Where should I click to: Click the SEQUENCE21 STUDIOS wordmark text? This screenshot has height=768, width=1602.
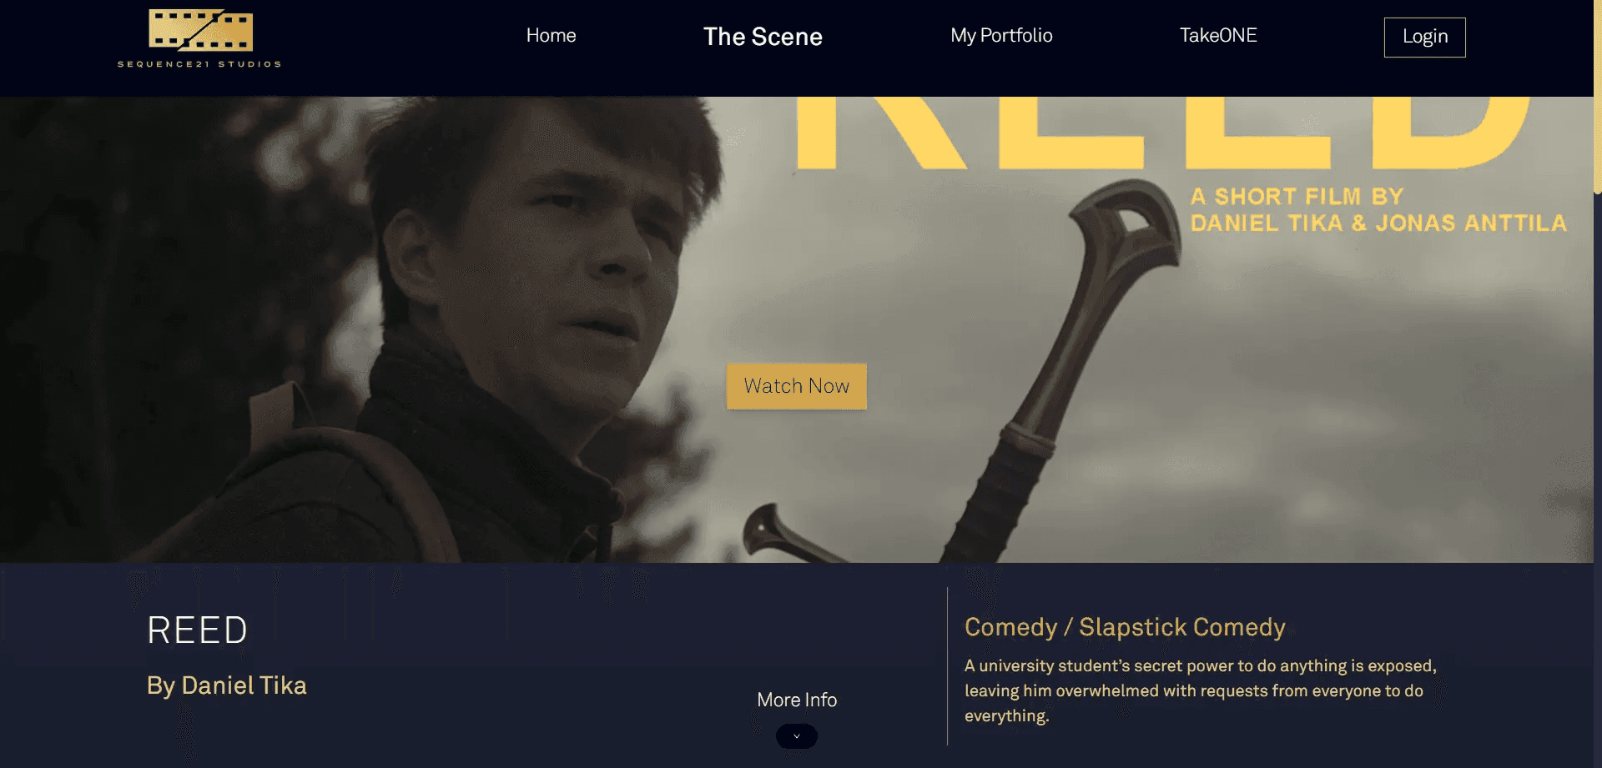point(199,64)
